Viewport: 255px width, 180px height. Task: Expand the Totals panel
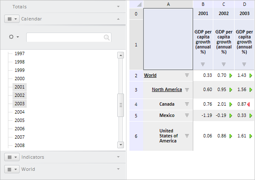[118, 7]
